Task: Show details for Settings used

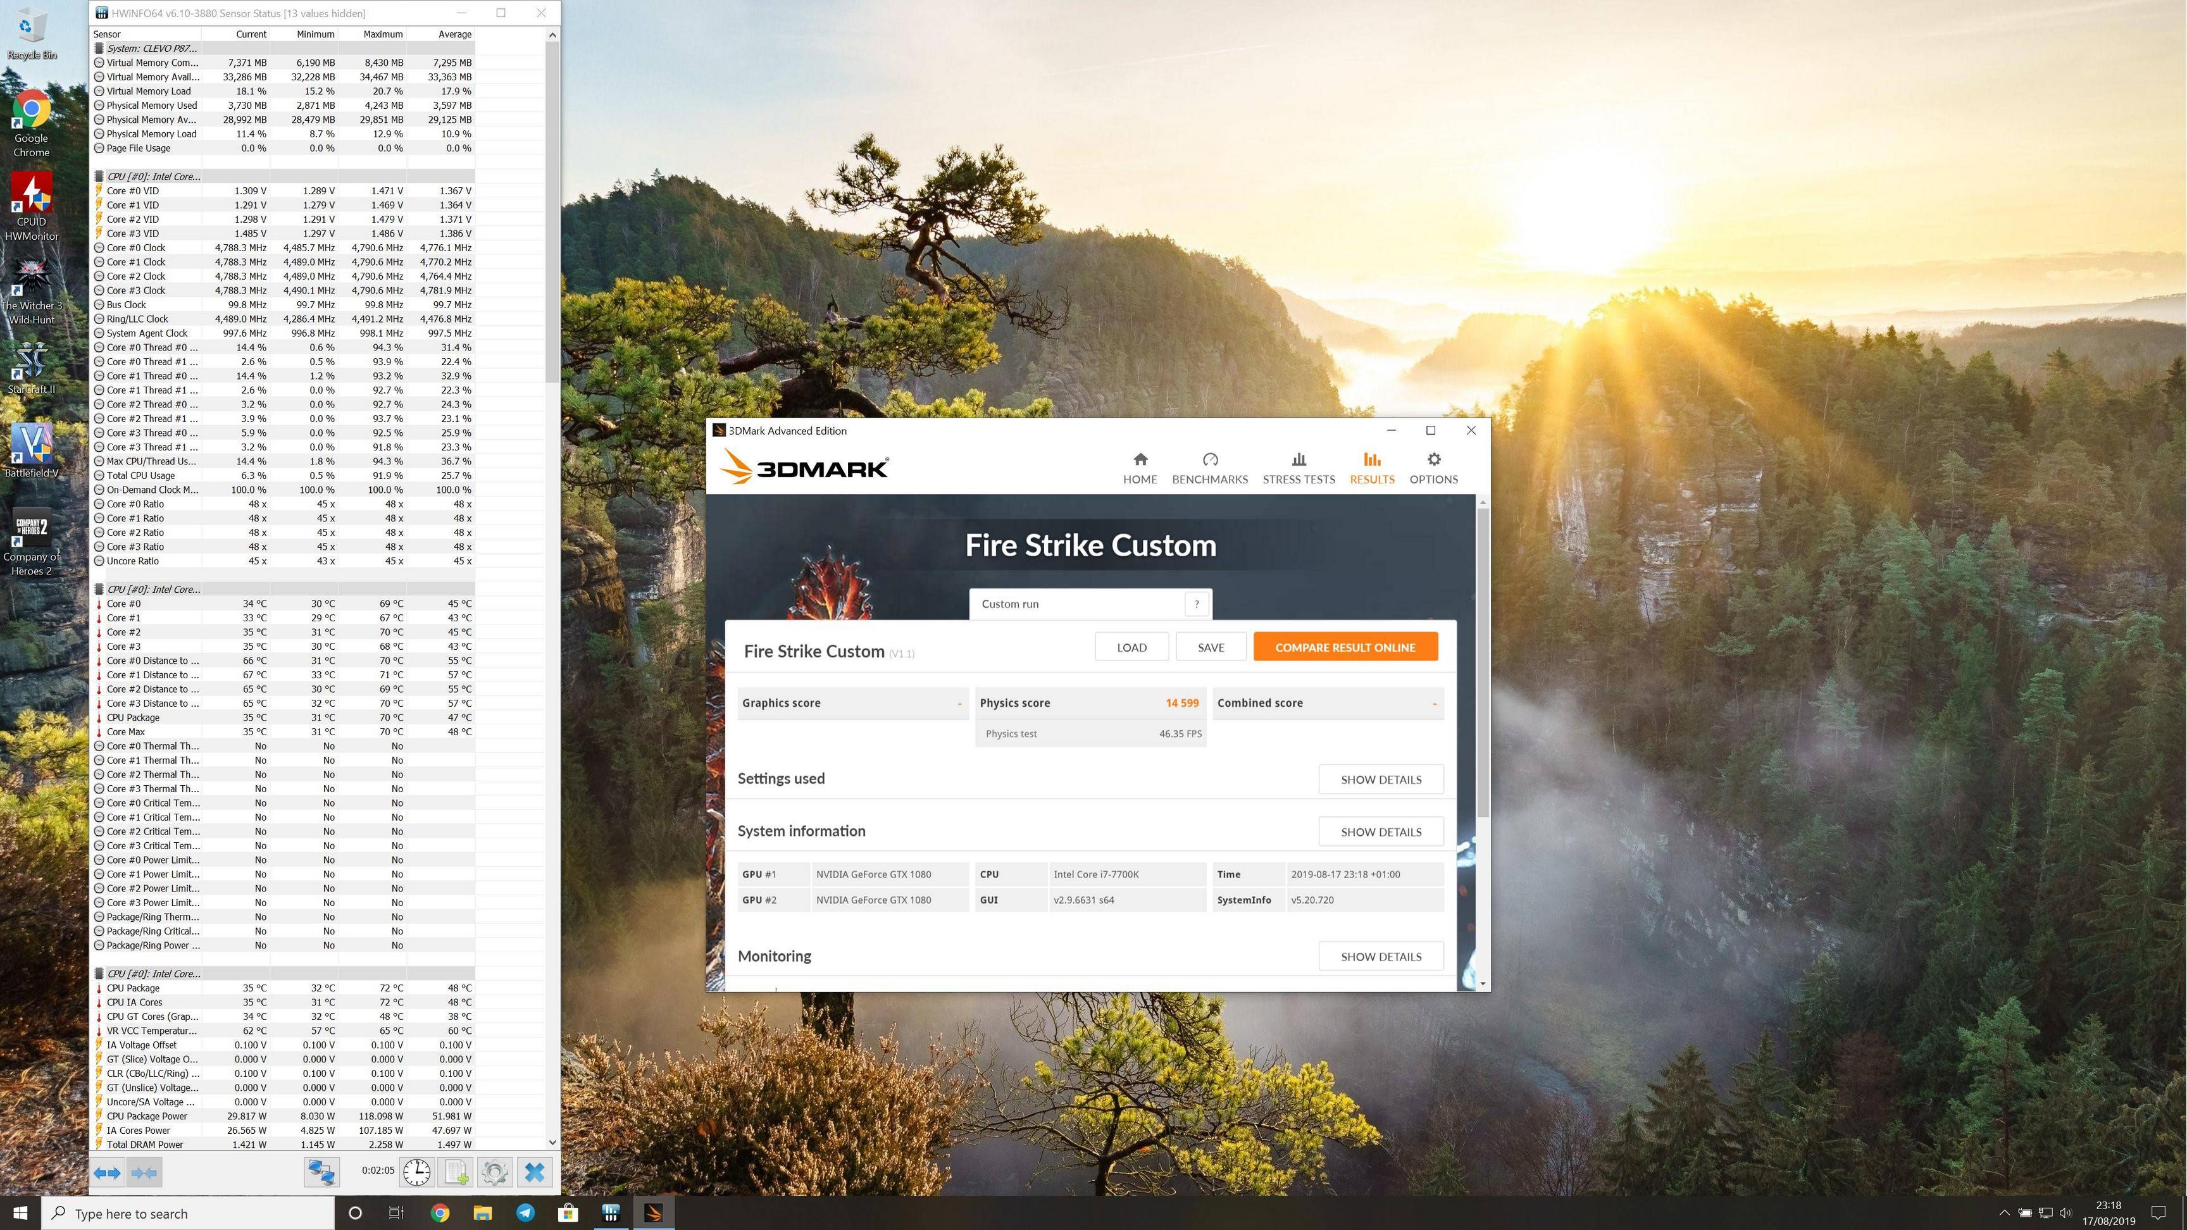Action: click(1380, 780)
